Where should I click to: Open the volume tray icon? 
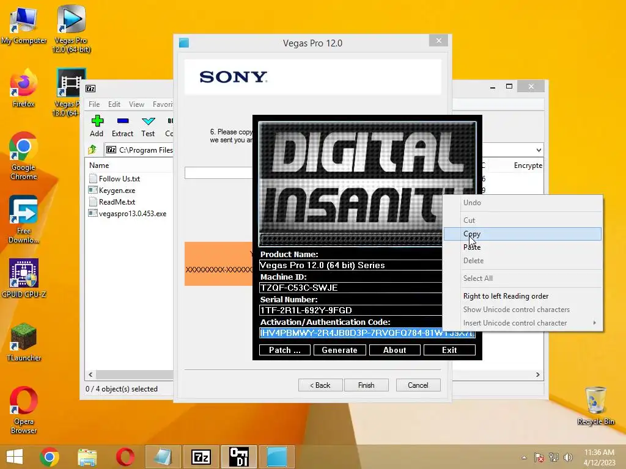click(568, 457)
